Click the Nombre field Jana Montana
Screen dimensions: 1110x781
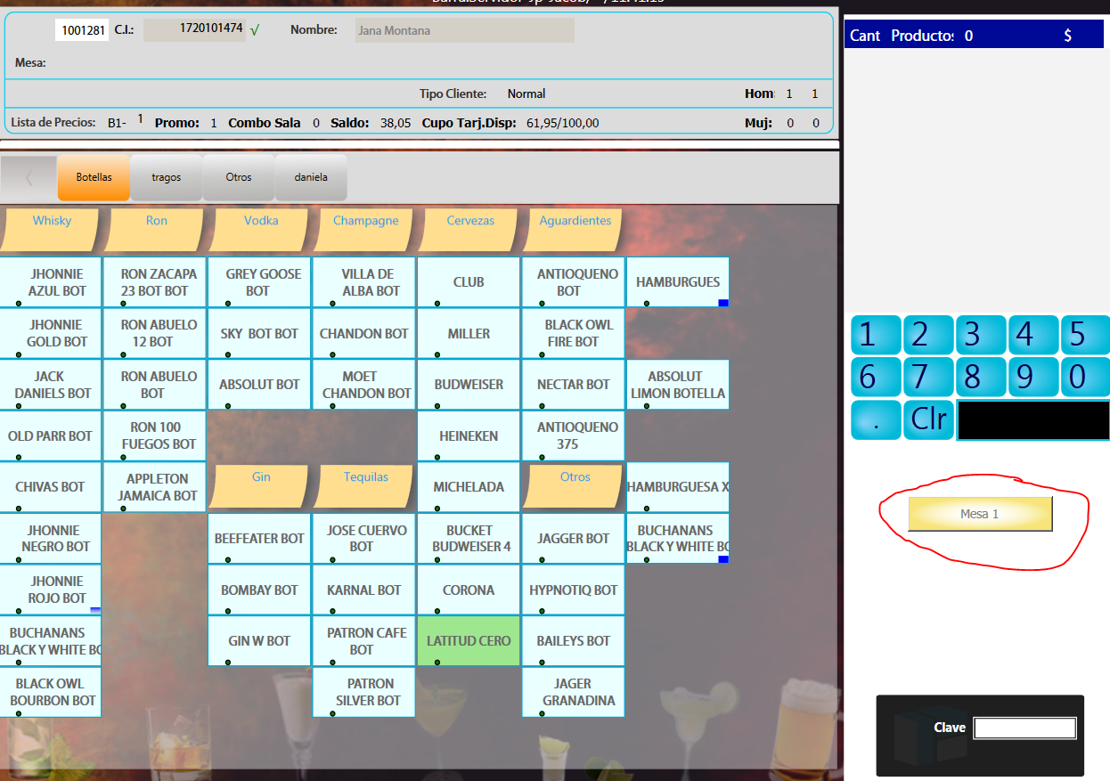[464, 30]
